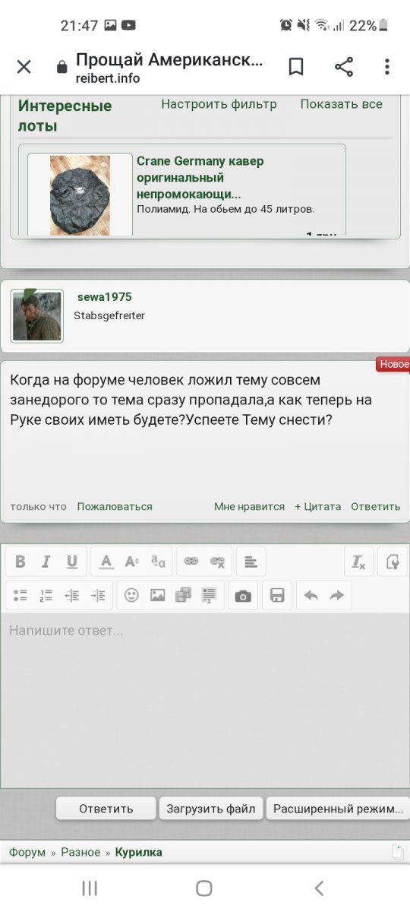The image size is (410, 912).
Task: Decrease indent with the outdent icon
Action: click(x=71, y=596)
